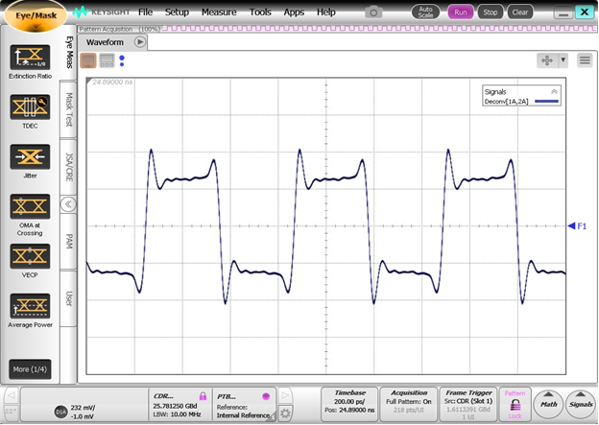Click the left arrow in status bar
This screenshot has height=425, width=599.
[12, 395]
